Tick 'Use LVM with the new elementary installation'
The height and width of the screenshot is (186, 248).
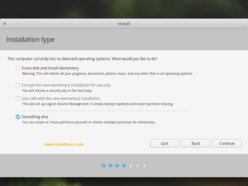18,99
